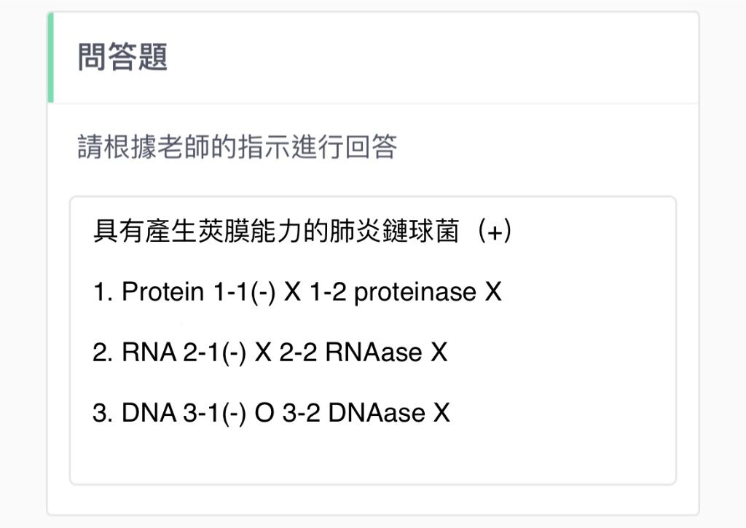This screenshot has width=746, height=528.
Task: Click the word "肺炎鏈球菌" in the answer
Action: point(394,232)
